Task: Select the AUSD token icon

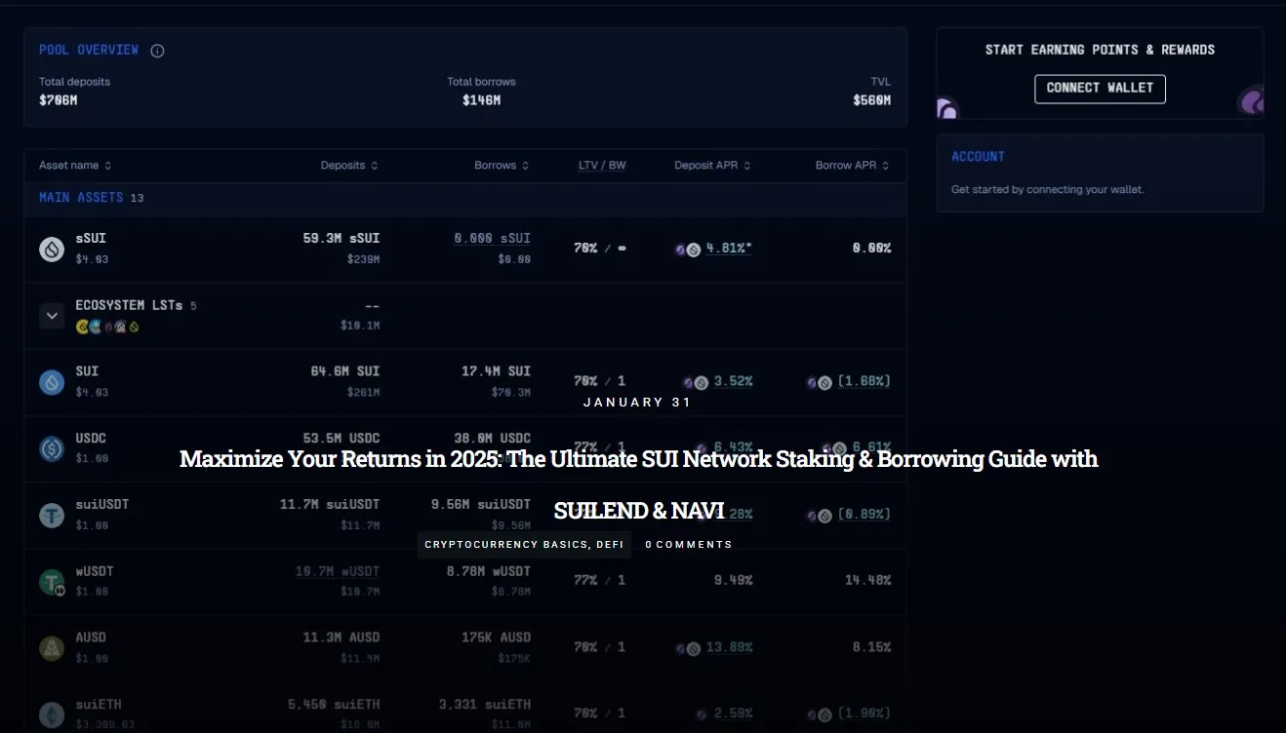Action: pyautogui.click(x=51, y=647)
